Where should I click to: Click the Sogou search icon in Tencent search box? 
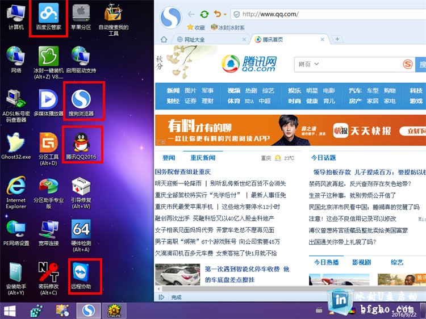[x=407, y=64]
